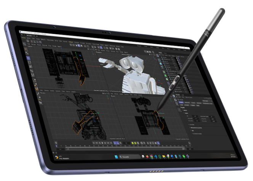Open the File menu in menu bar
The width and height of the screenshot is (253, 181).
24,38
